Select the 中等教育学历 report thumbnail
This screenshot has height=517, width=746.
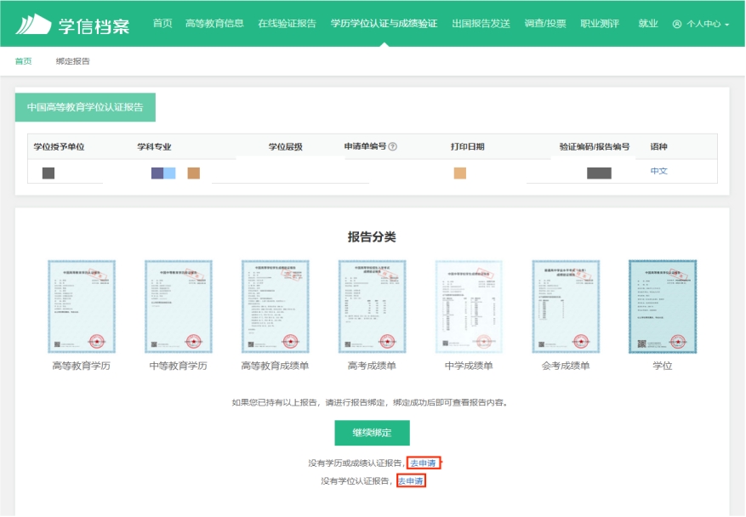(x=179, y=306)
